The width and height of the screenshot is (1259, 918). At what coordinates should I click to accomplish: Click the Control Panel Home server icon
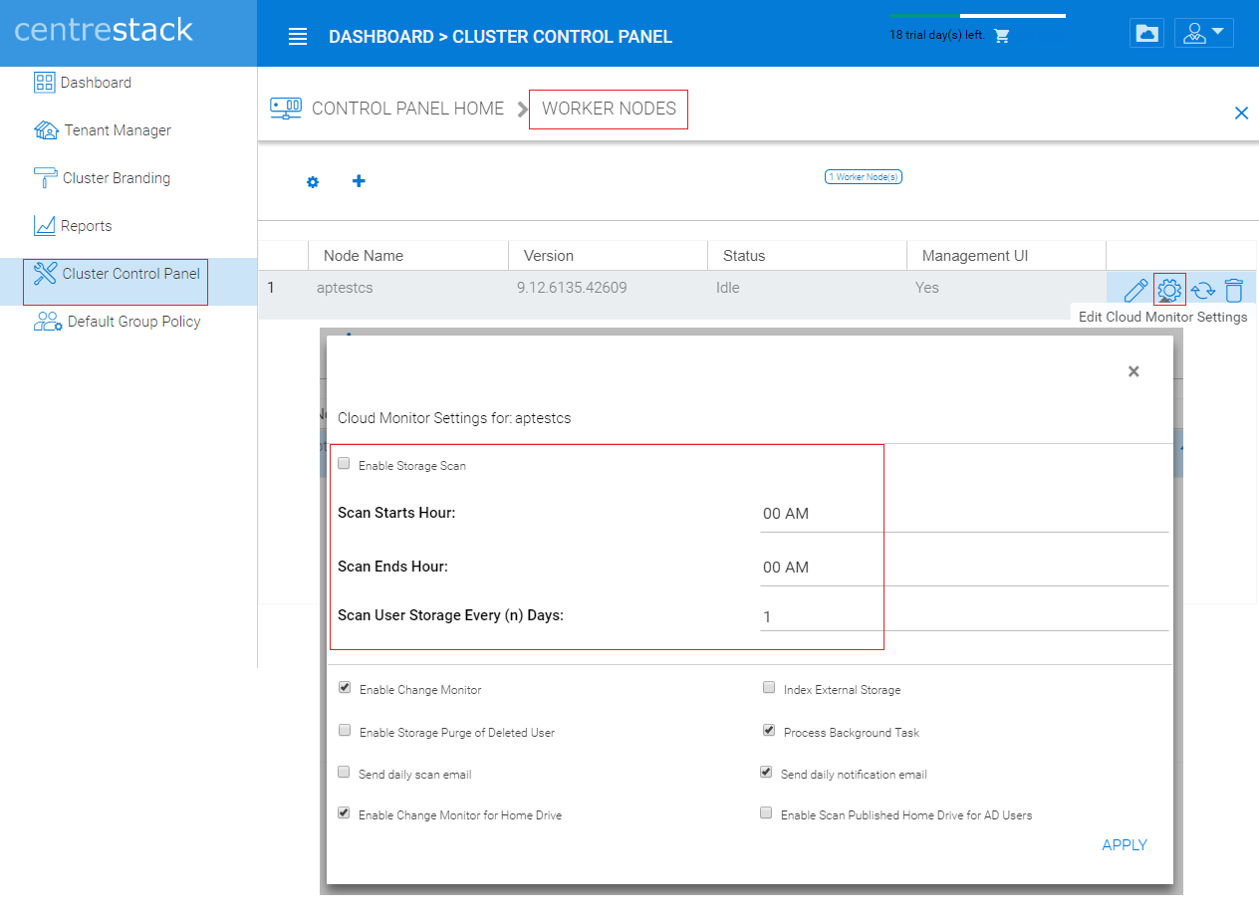[x=286, y=109]
